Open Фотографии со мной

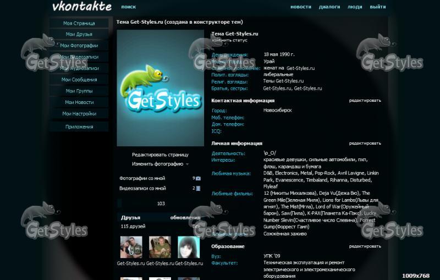pos(142,178)
